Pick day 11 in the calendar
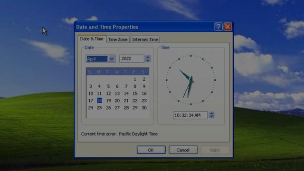Image resolution: width=304 pixels, height=171 pixels. pyautogui.click(x=99, y=94)
